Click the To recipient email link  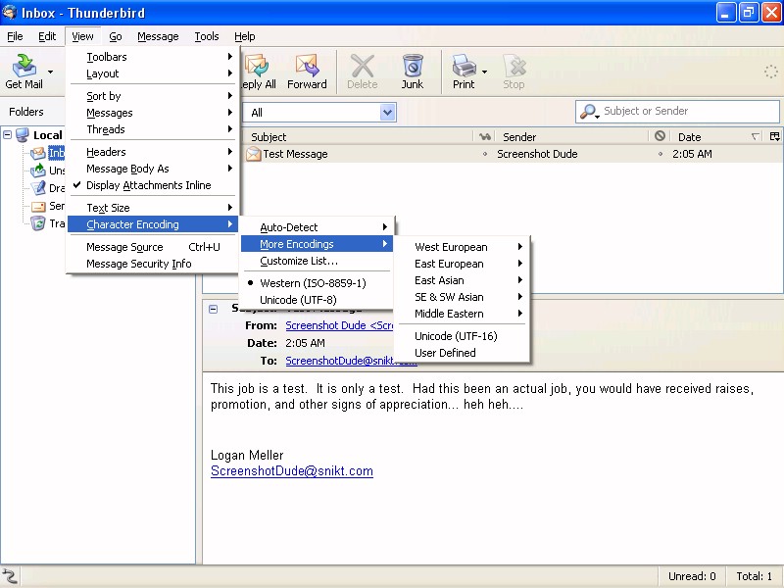339,361
